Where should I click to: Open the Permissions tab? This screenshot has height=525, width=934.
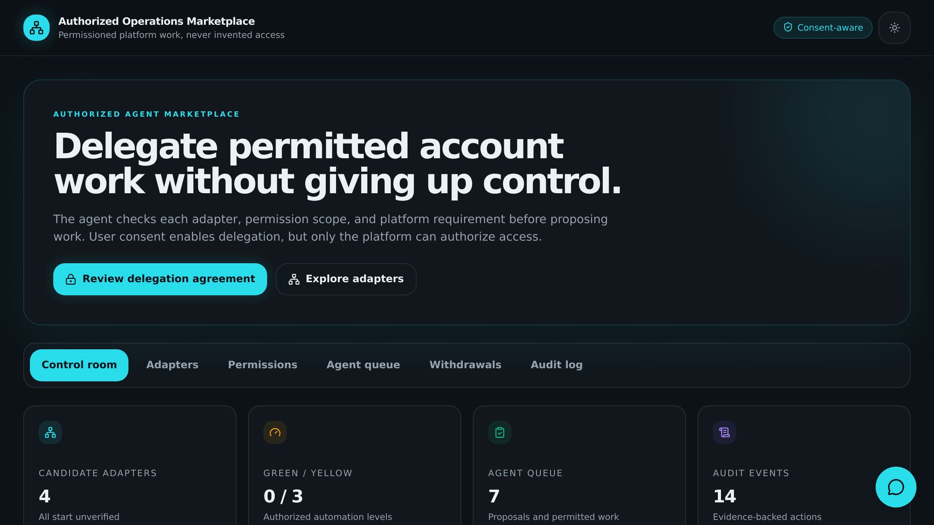263,365
